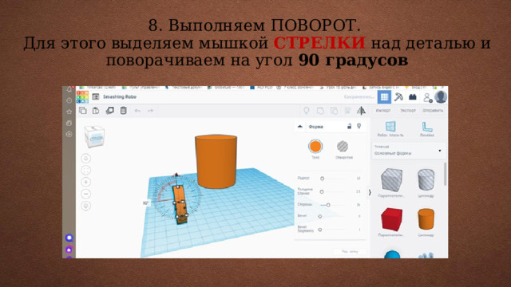This screenshot has width=511, height=287.
Task: Click the Tinkercad logo
Action: [x=82, y=97]
